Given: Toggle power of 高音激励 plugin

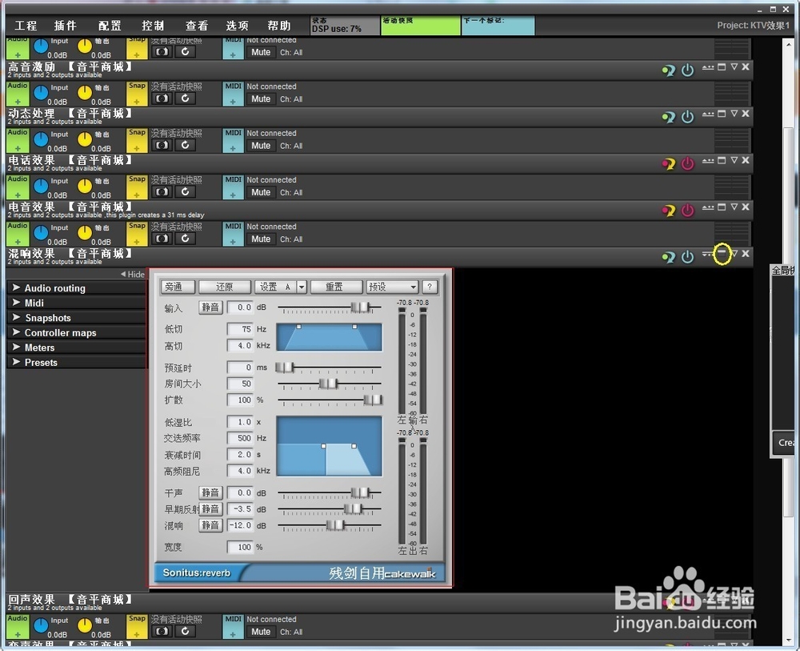Looking at the screenshot, I should tap(687, 70).
